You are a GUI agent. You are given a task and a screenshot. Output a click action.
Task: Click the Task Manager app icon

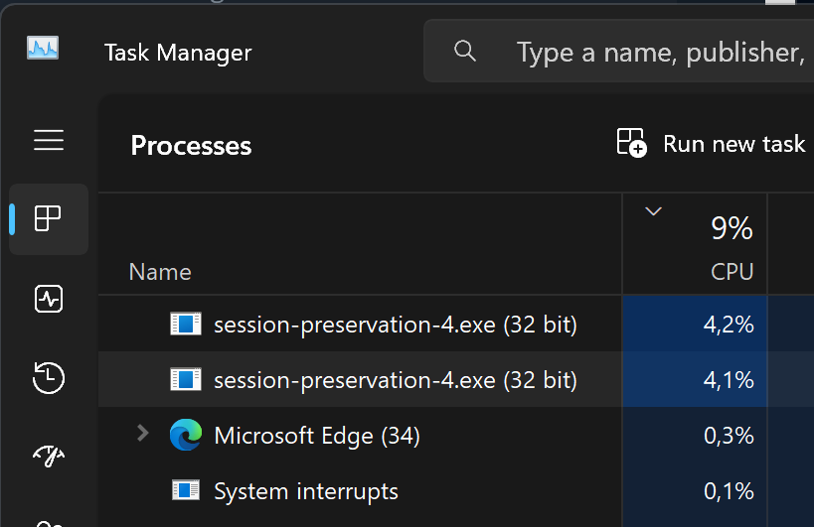coord(43,49)
